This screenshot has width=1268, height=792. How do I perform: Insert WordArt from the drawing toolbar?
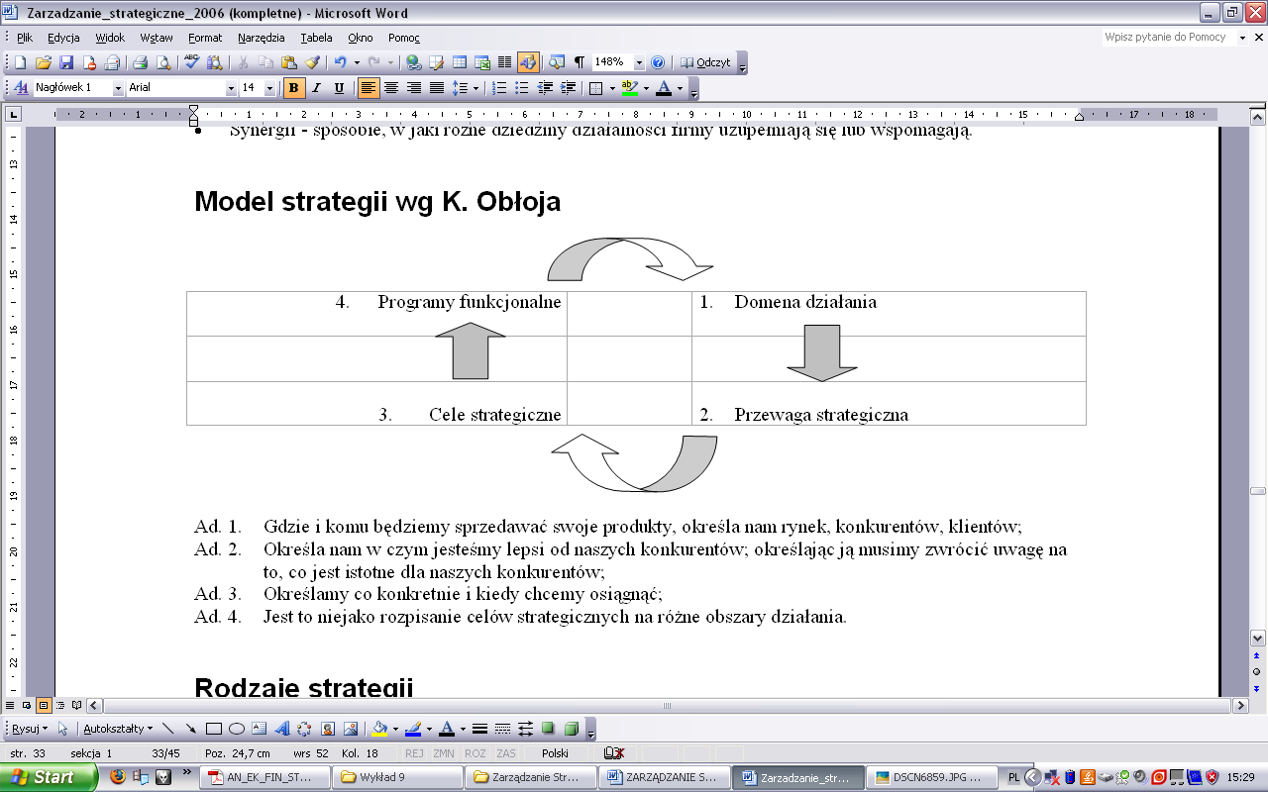[281, 729]
